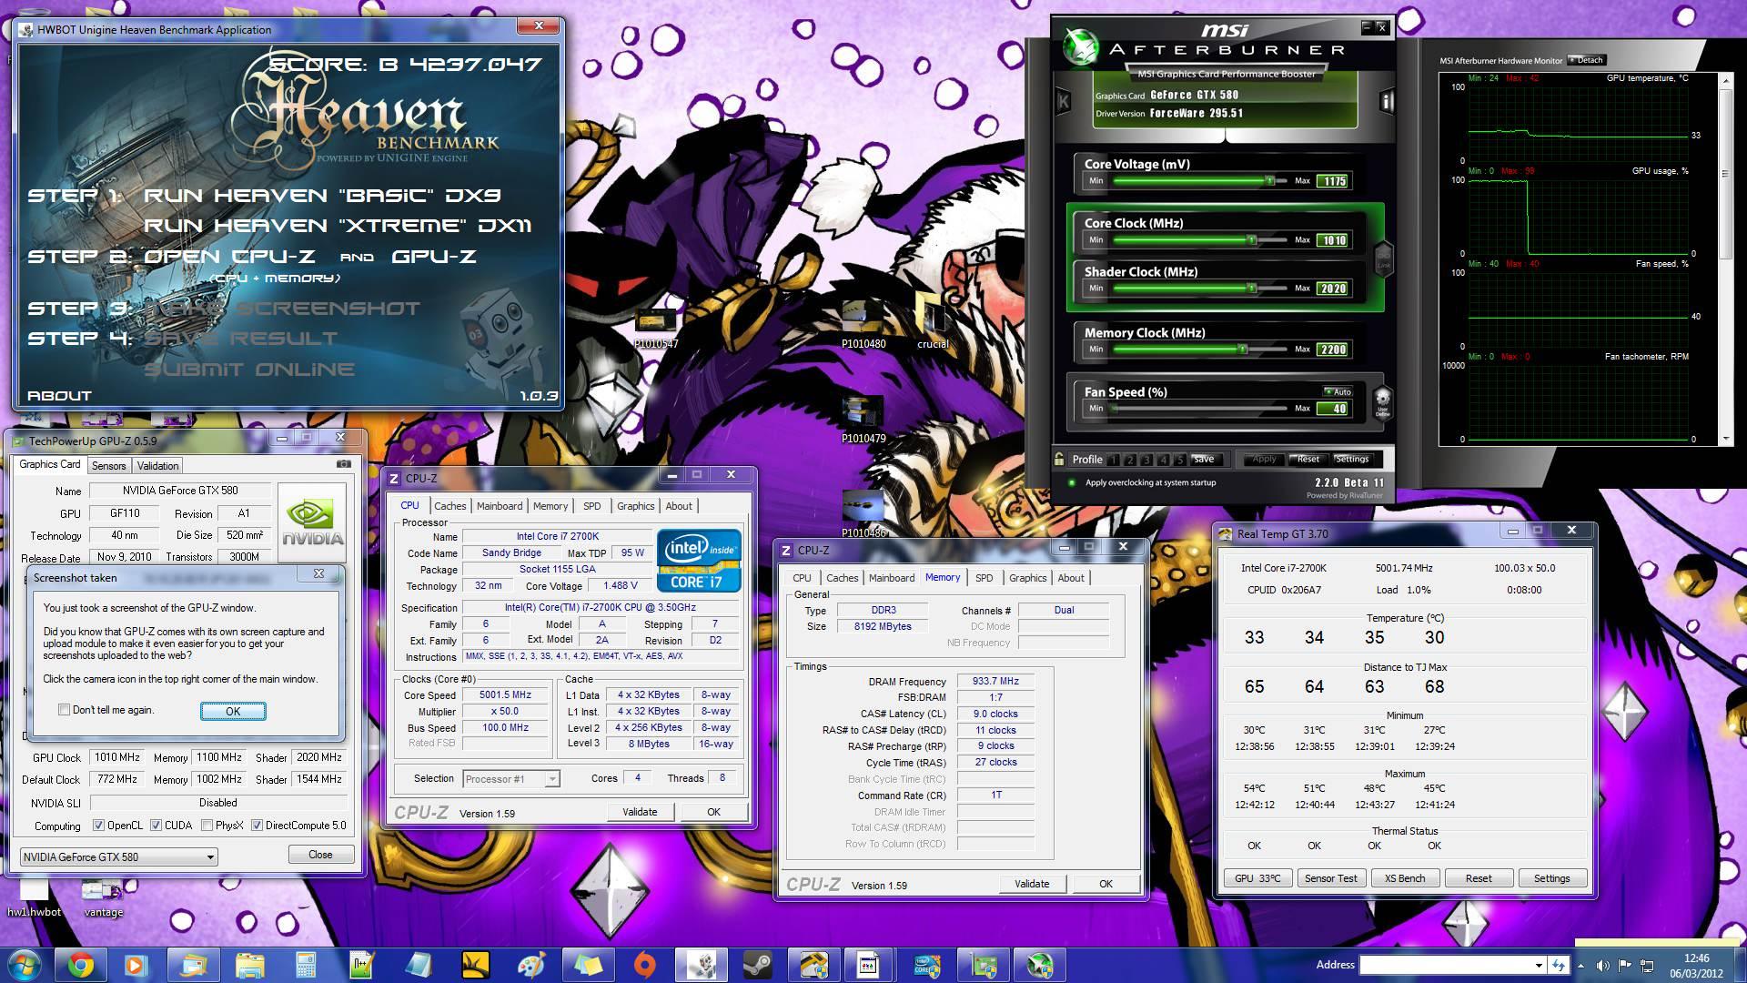Show hidden tray icons arrow
This screenshot has height=983, width=1747.
1581,966
